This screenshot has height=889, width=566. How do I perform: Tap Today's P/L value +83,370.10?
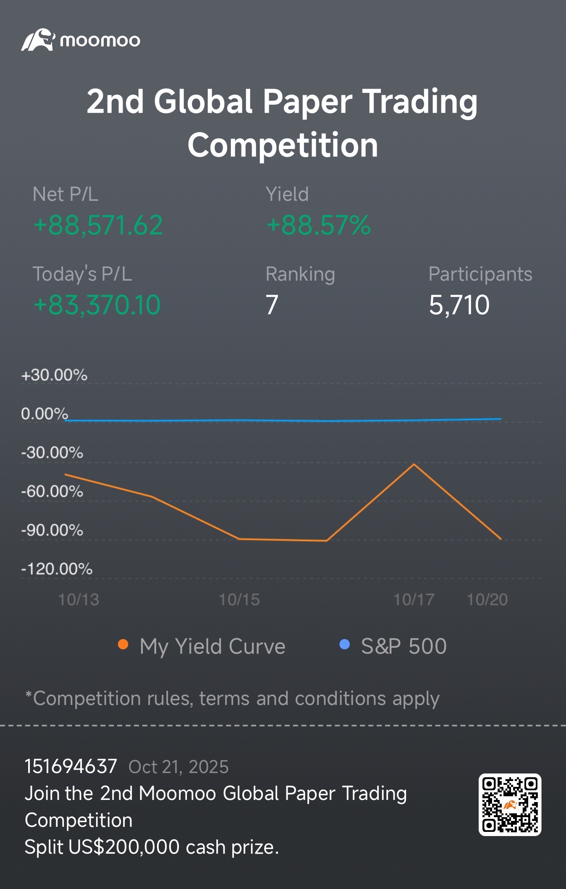97,305
